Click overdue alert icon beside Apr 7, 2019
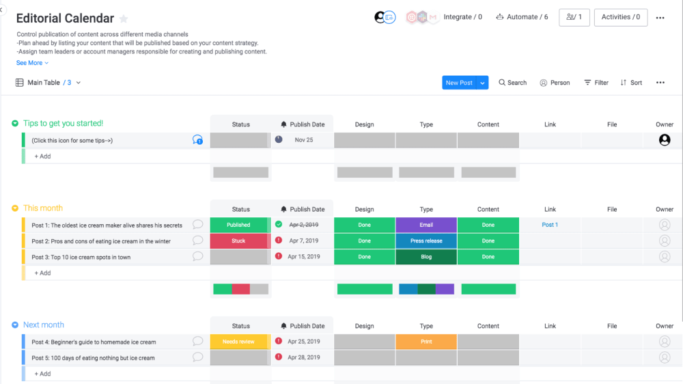The image size is (683, 384). [x=279, y=240]
